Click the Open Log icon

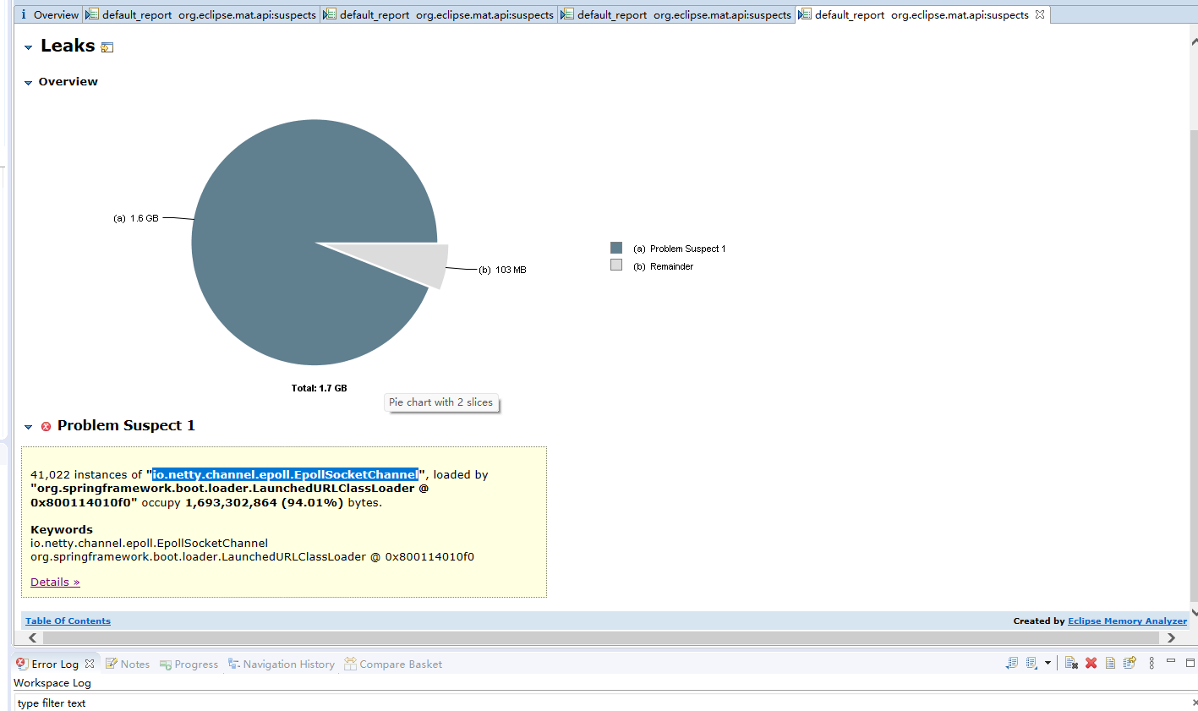[x=1110, y=663]
